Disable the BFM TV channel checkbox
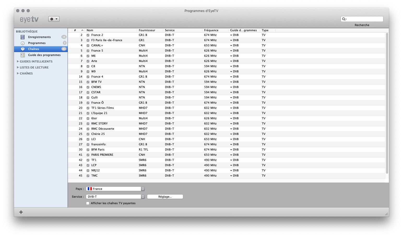 [88, 82]
